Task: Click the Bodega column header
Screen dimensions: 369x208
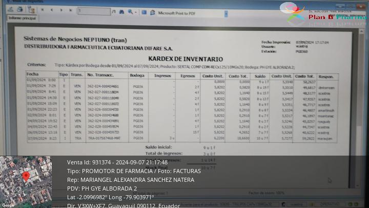Action: (x=137, y=75)
